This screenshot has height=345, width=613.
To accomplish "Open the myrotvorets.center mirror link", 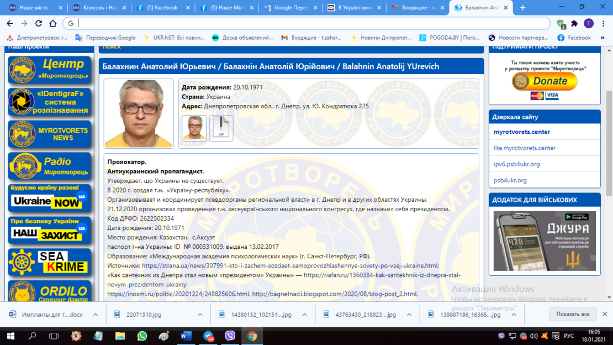I will pos(521,132).
